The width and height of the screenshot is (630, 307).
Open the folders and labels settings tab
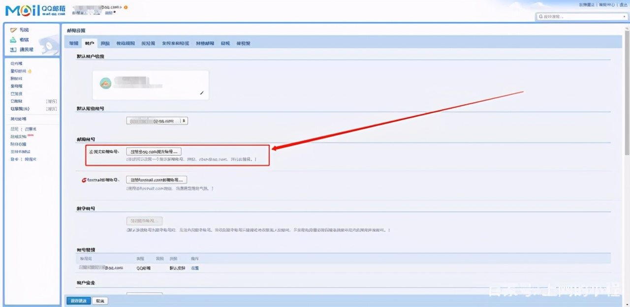click(x=176, y=43)
